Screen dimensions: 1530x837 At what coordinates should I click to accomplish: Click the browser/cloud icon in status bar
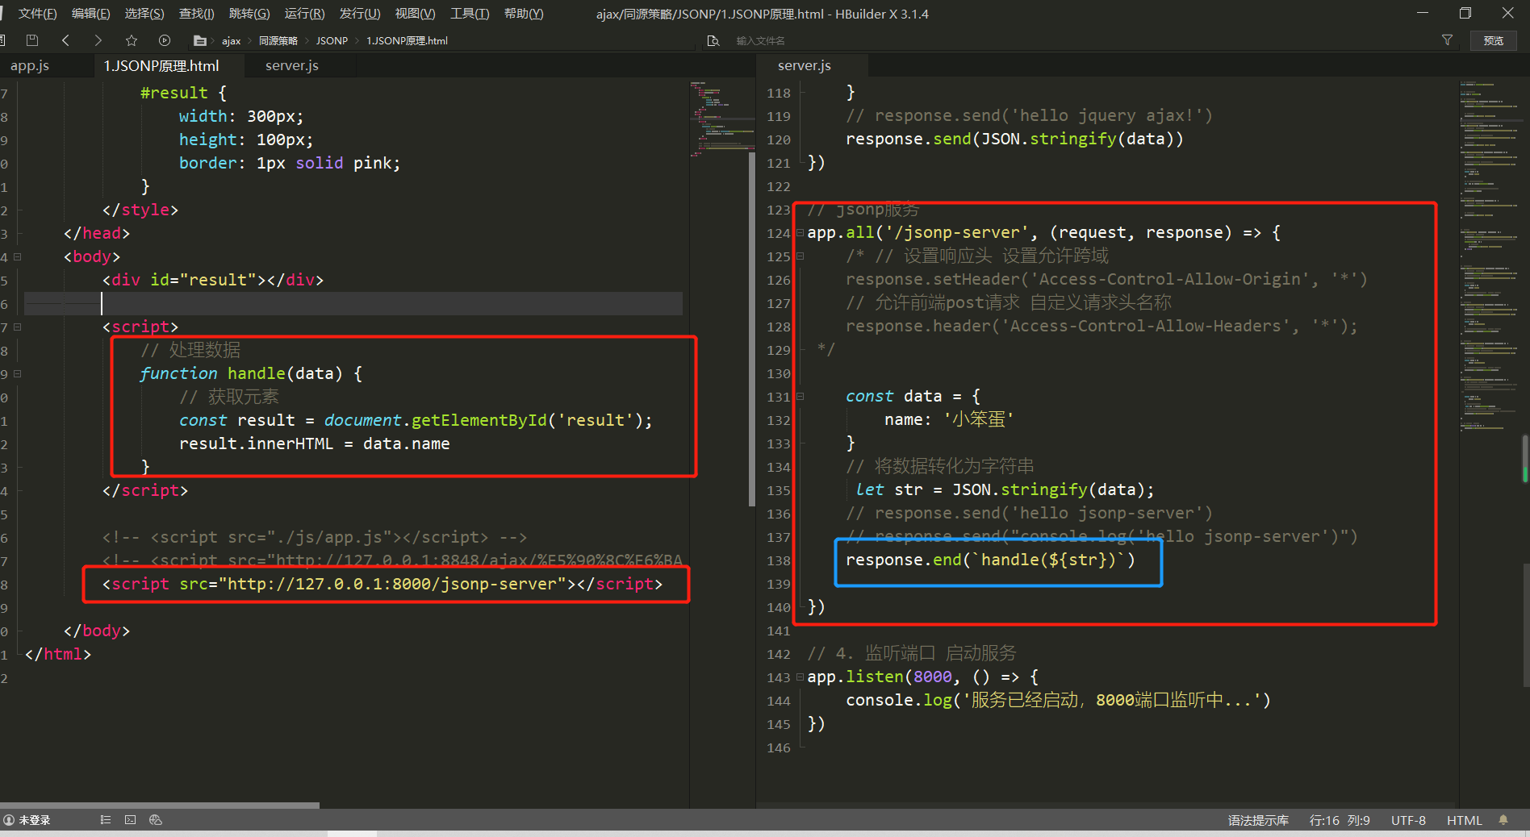click(156, 820)
